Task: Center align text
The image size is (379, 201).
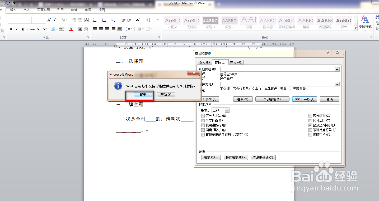Action: point(101,29)
